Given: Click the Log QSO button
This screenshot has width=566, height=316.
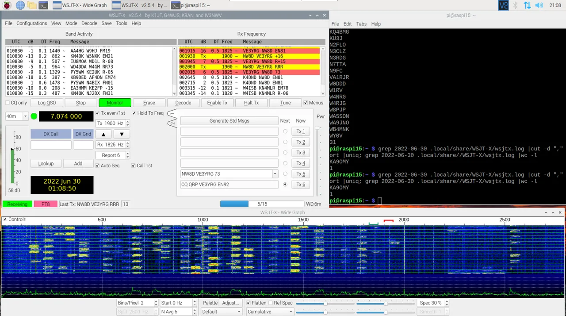Looking at the screenshot, I should tap(47, 103).
